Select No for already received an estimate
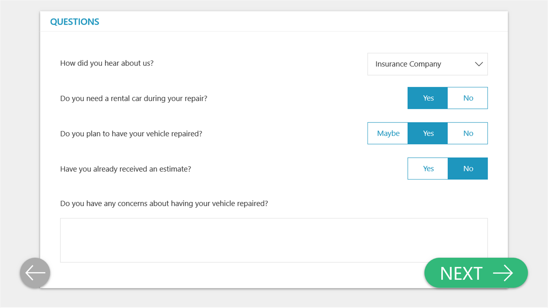The image size is (548, 308). pyautogui.click(x=468, y=169)
